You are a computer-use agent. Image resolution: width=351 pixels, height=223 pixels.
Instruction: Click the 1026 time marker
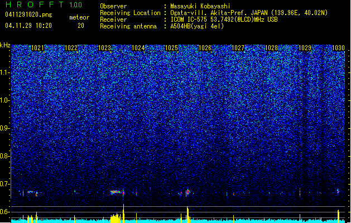click(x=205, y=48)
